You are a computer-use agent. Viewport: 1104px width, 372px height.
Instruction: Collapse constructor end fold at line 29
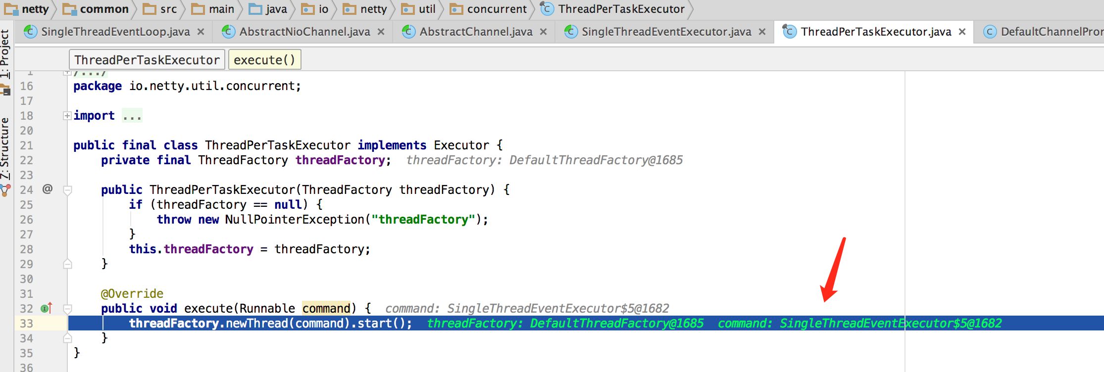(x=68, y=264)
